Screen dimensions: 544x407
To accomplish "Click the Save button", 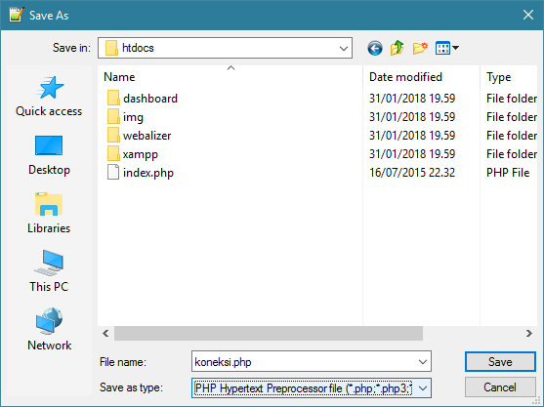I will point(500,362).
